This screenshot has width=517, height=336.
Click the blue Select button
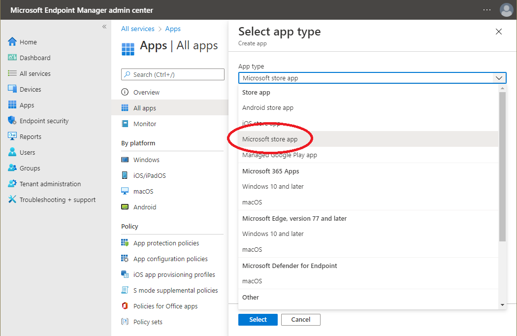coord(258,320)
